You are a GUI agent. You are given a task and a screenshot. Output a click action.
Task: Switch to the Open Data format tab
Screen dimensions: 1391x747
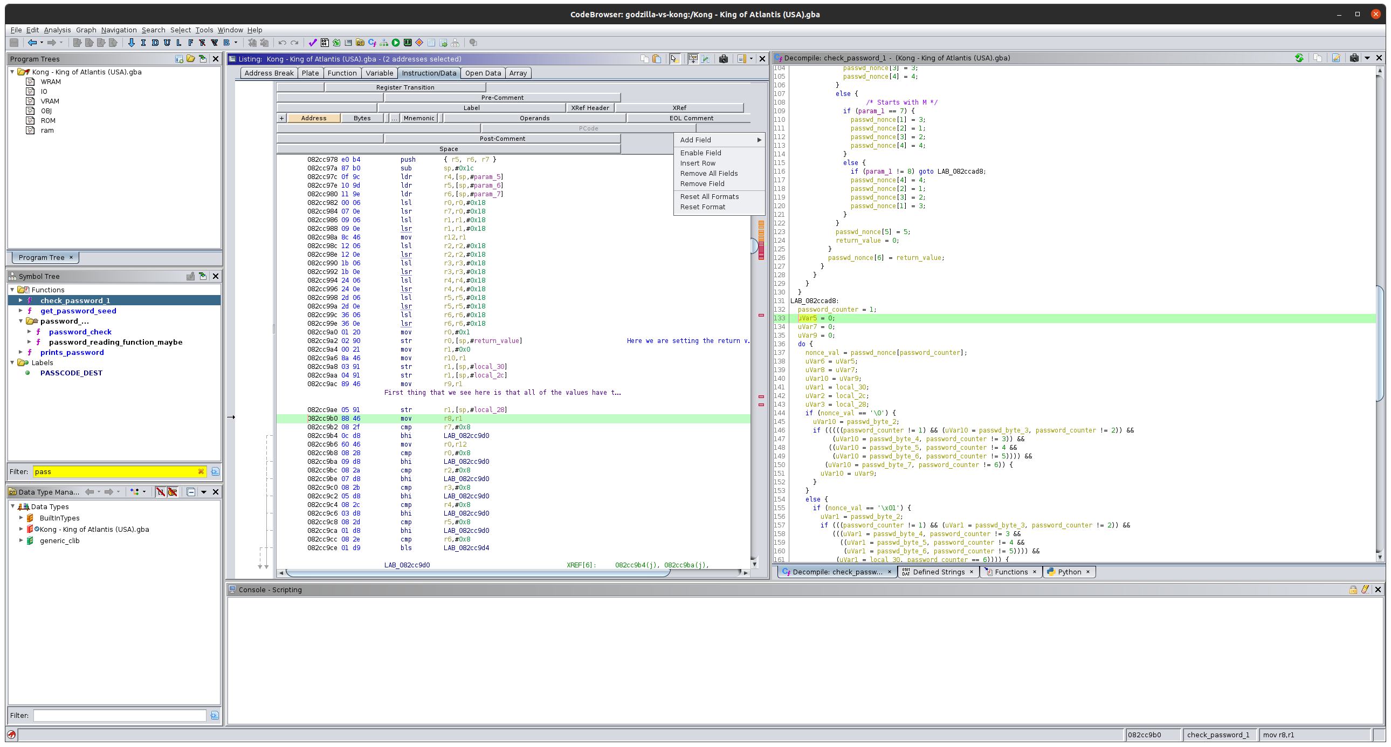coord(483,73)
